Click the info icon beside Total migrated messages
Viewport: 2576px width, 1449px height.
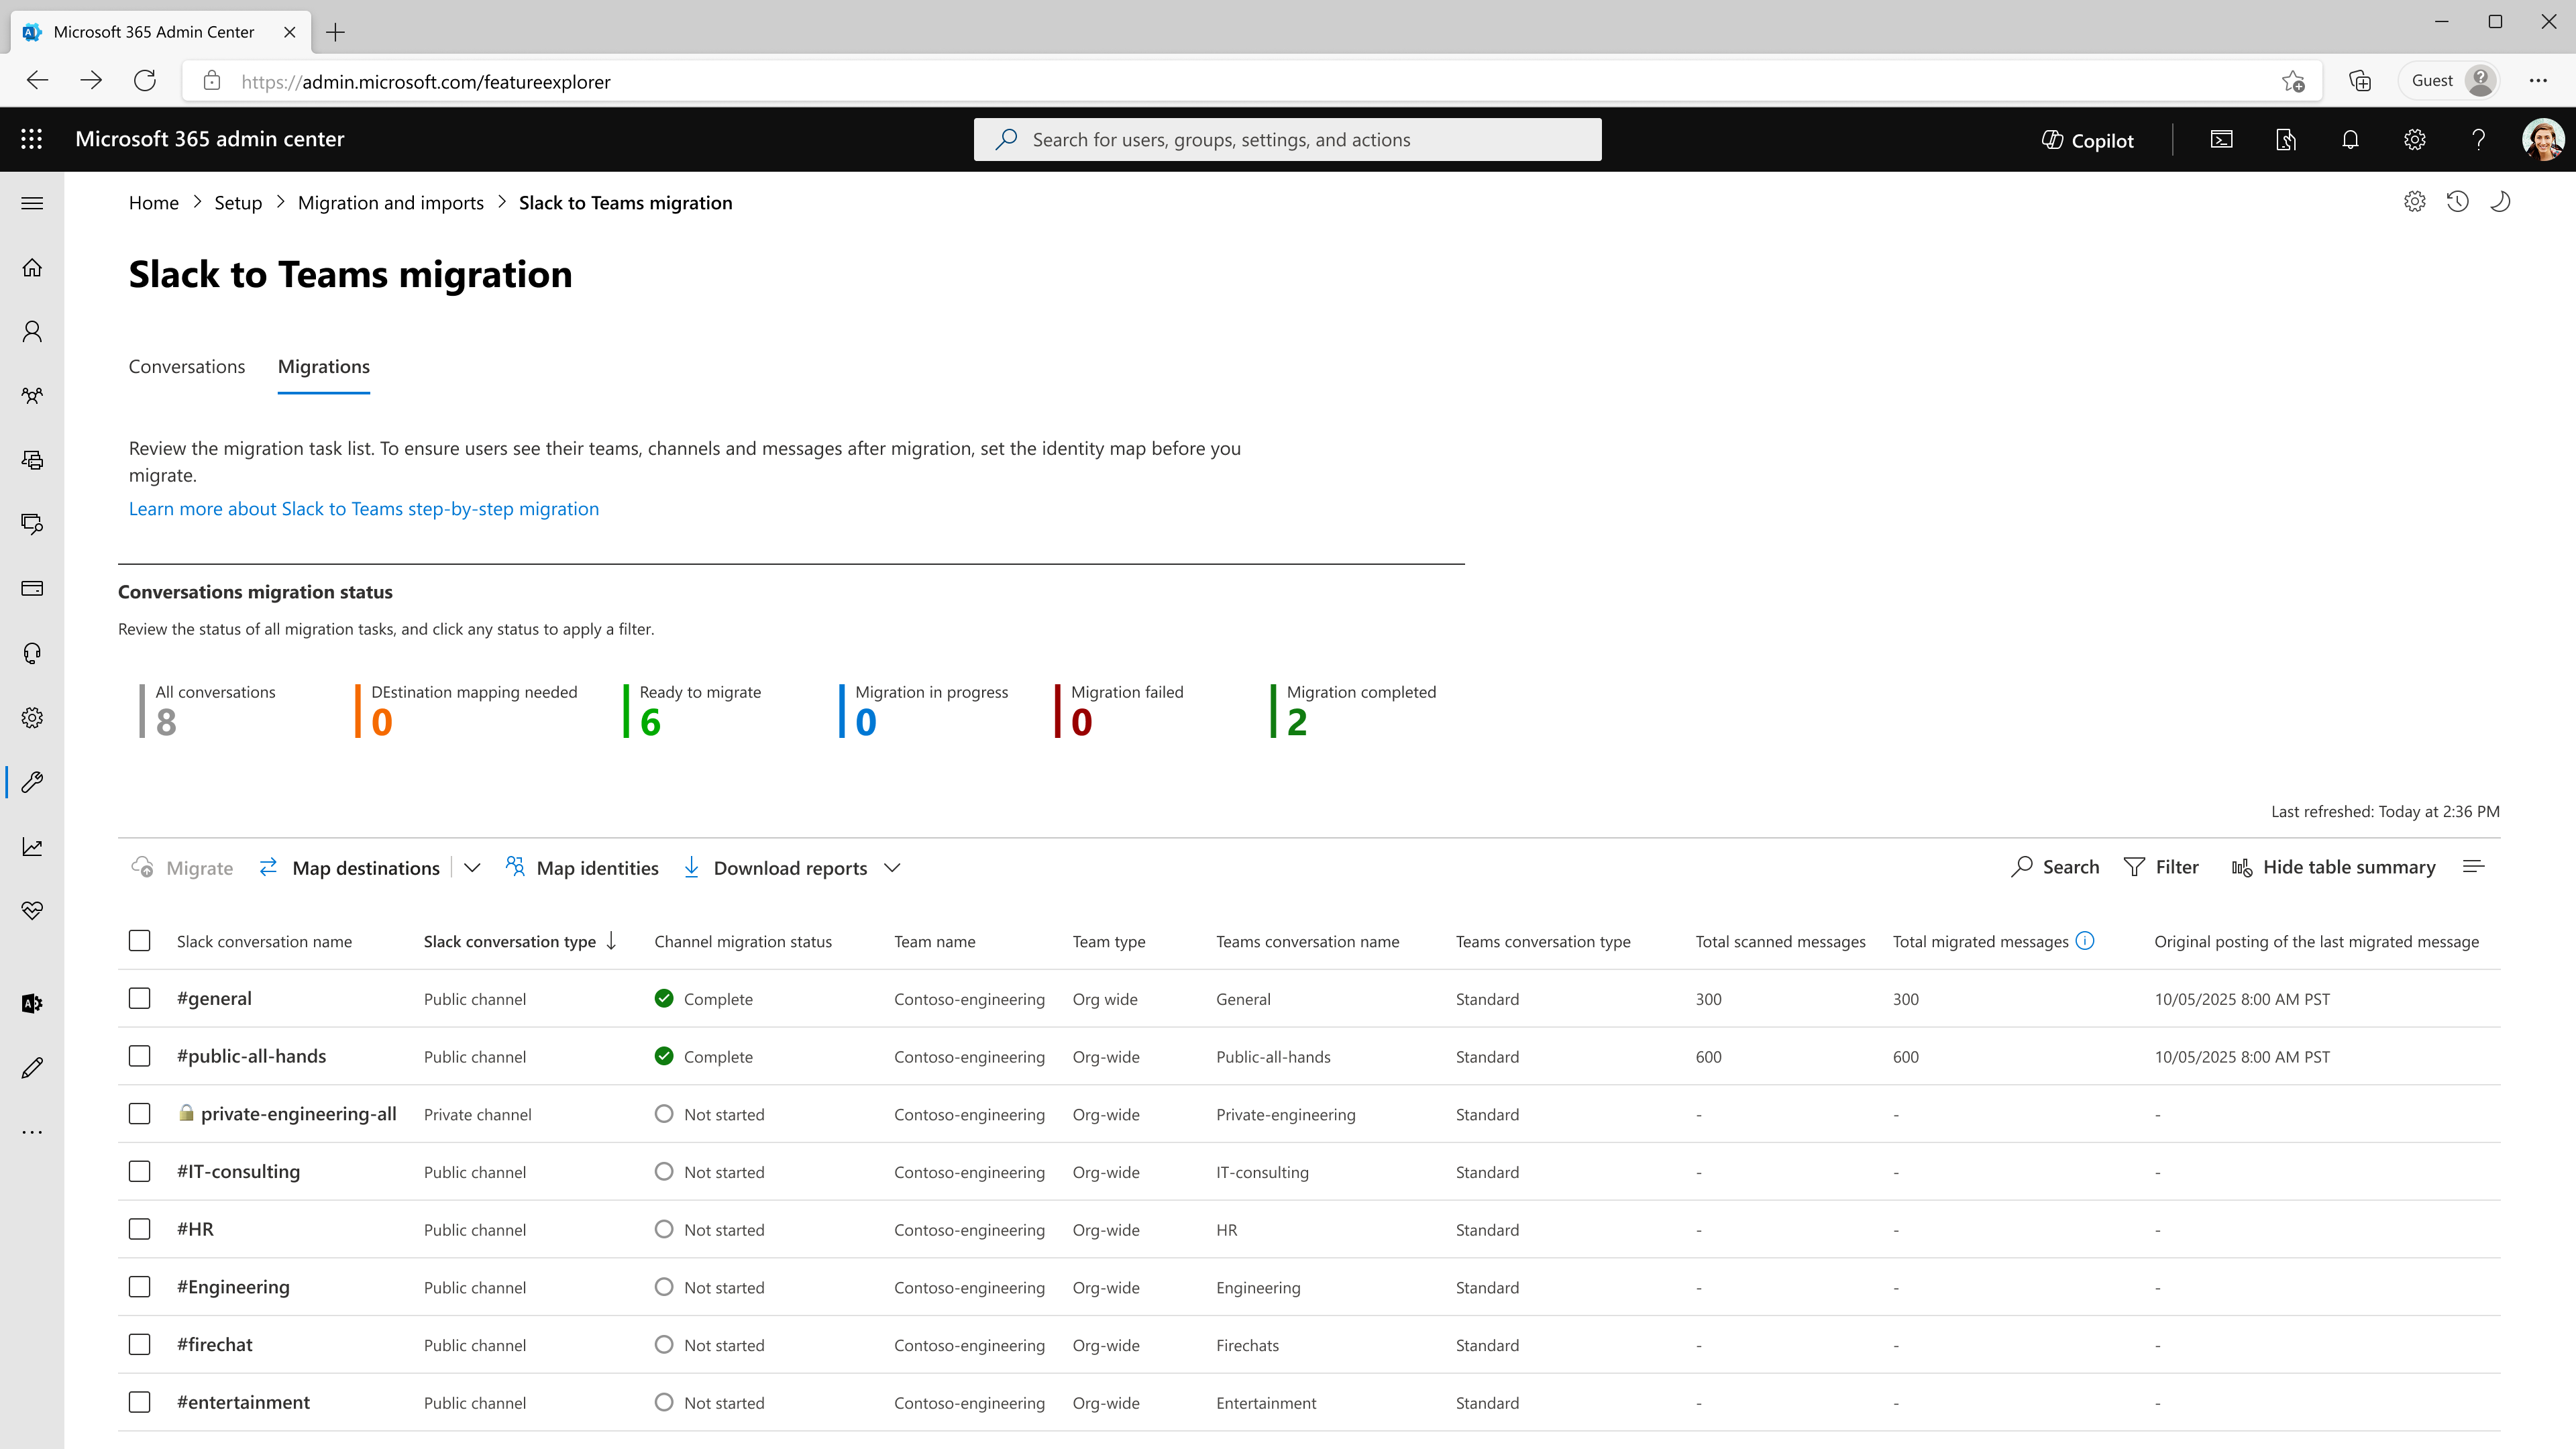(x=2085, y=941)
